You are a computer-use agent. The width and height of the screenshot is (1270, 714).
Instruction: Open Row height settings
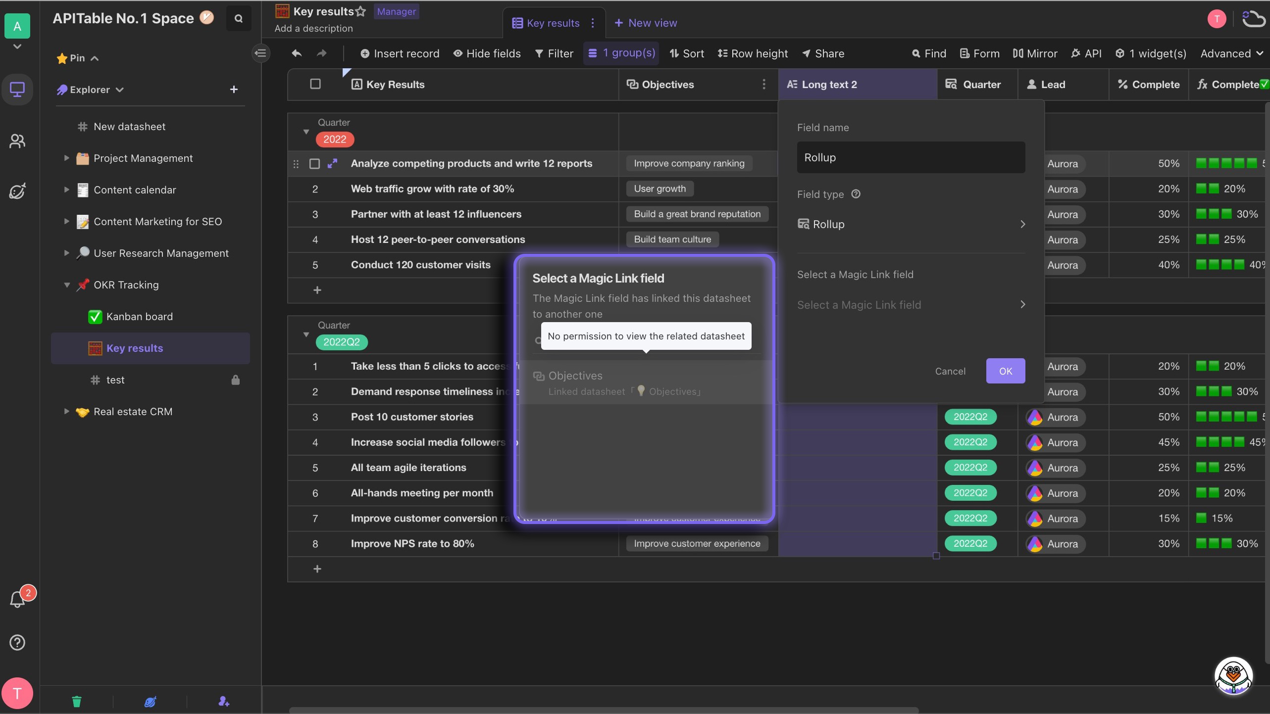point(753,53)
